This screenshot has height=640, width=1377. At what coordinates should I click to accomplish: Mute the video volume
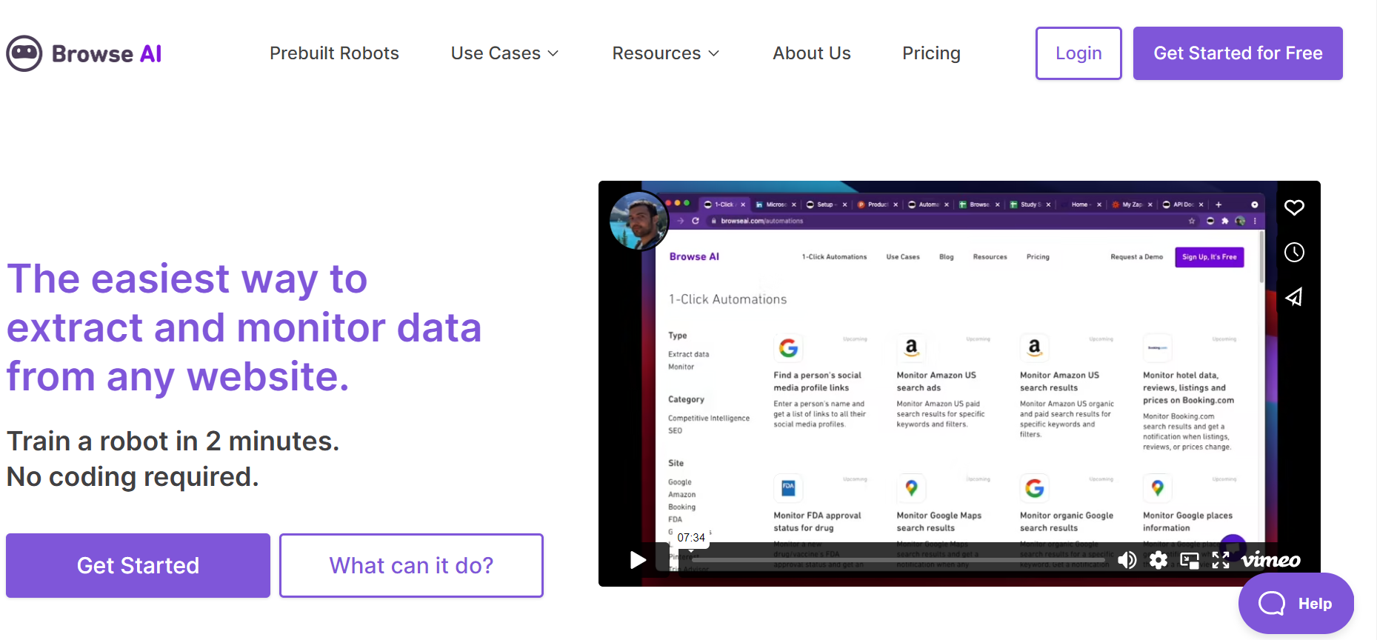click(x=1127, y=560)
